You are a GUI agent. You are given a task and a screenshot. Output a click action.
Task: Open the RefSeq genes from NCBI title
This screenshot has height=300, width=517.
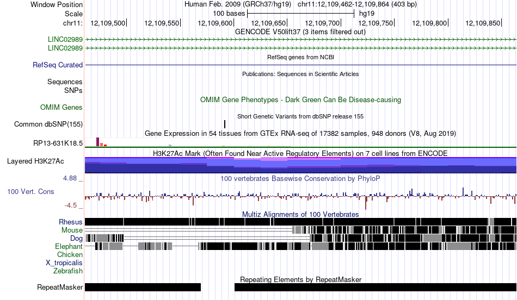click(x=300, y=57)
